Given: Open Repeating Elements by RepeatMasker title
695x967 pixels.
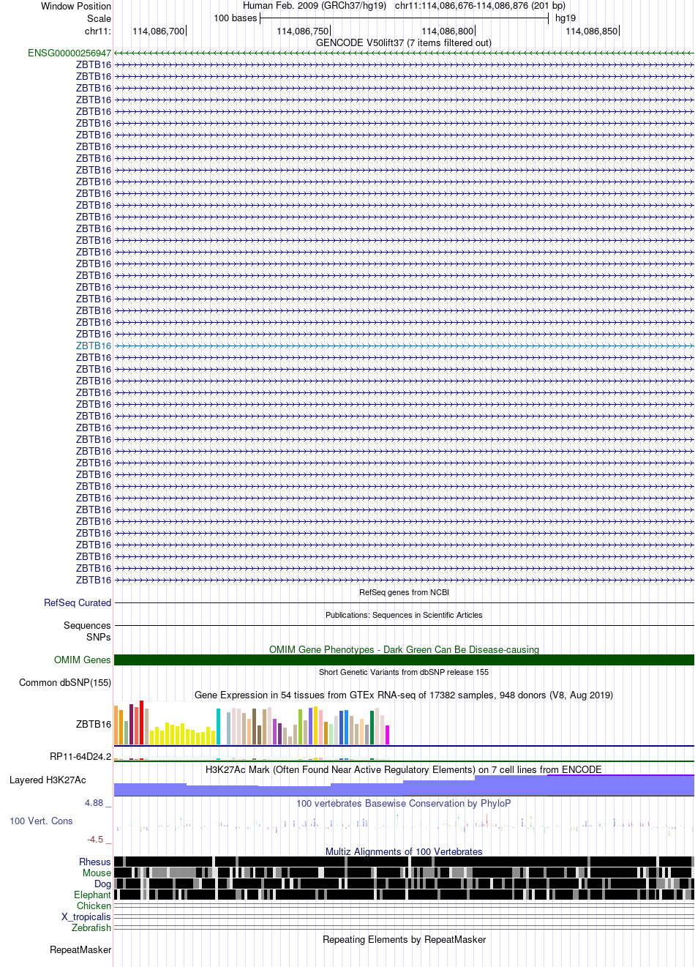Looking at the screenshot, I should click(404, 939).
